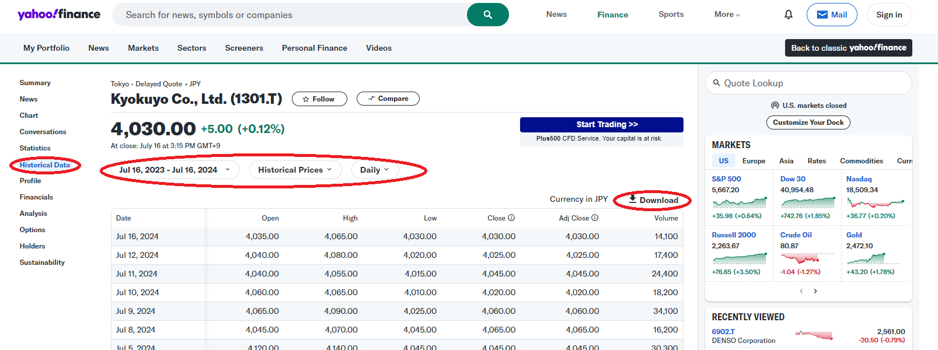938x350 pixels.
Task: Open News in the secondary navigation bar
Action: tap(99, 48)
